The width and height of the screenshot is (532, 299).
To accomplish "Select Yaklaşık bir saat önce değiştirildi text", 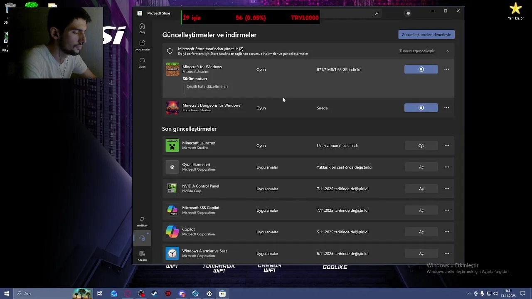I will (x=345, y=167).
